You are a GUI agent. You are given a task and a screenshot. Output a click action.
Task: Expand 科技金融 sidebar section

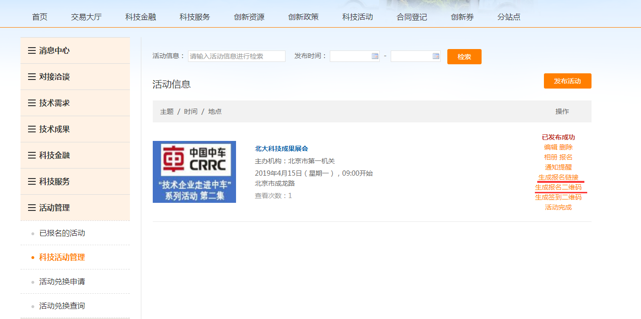(x=75, y=155)
